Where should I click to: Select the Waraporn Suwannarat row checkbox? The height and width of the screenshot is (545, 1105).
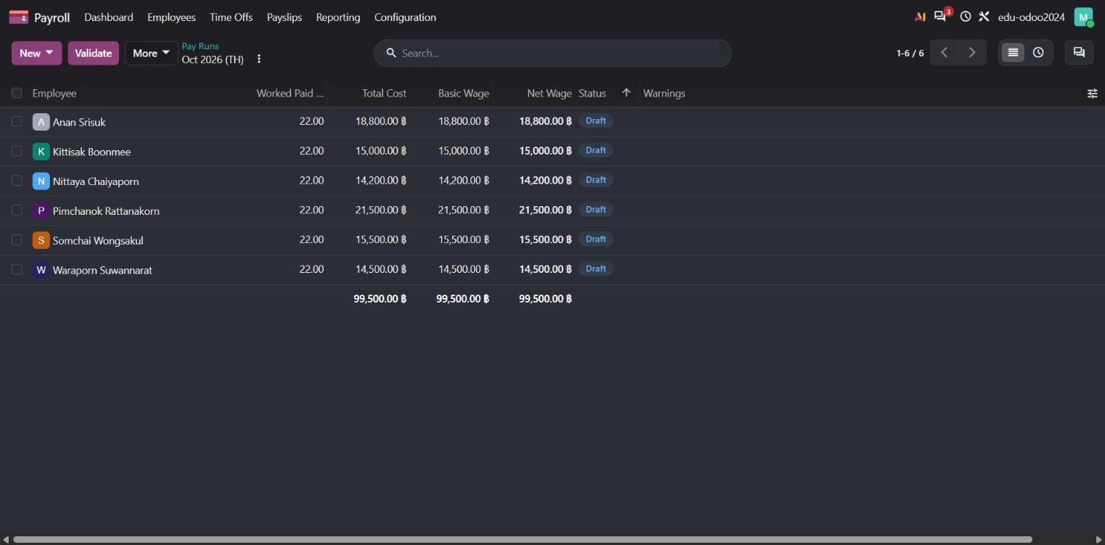tap(17, 269)
